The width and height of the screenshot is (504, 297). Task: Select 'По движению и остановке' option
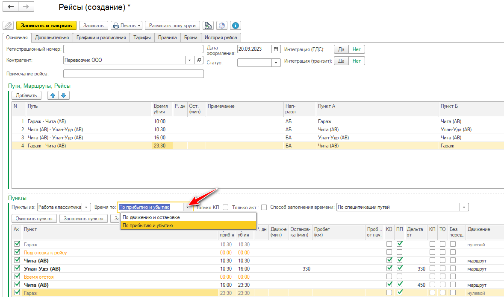click(151, 217)
